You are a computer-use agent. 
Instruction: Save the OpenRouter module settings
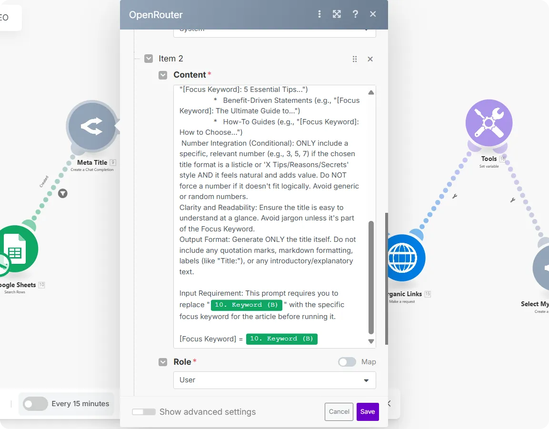pyautogui.click(x=368, y=412)
